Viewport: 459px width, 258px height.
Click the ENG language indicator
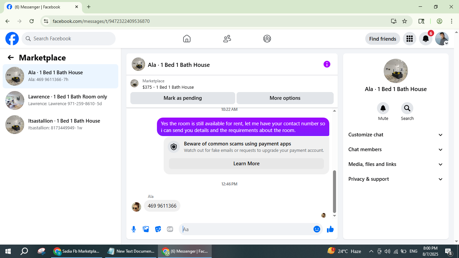coord(413,251)
